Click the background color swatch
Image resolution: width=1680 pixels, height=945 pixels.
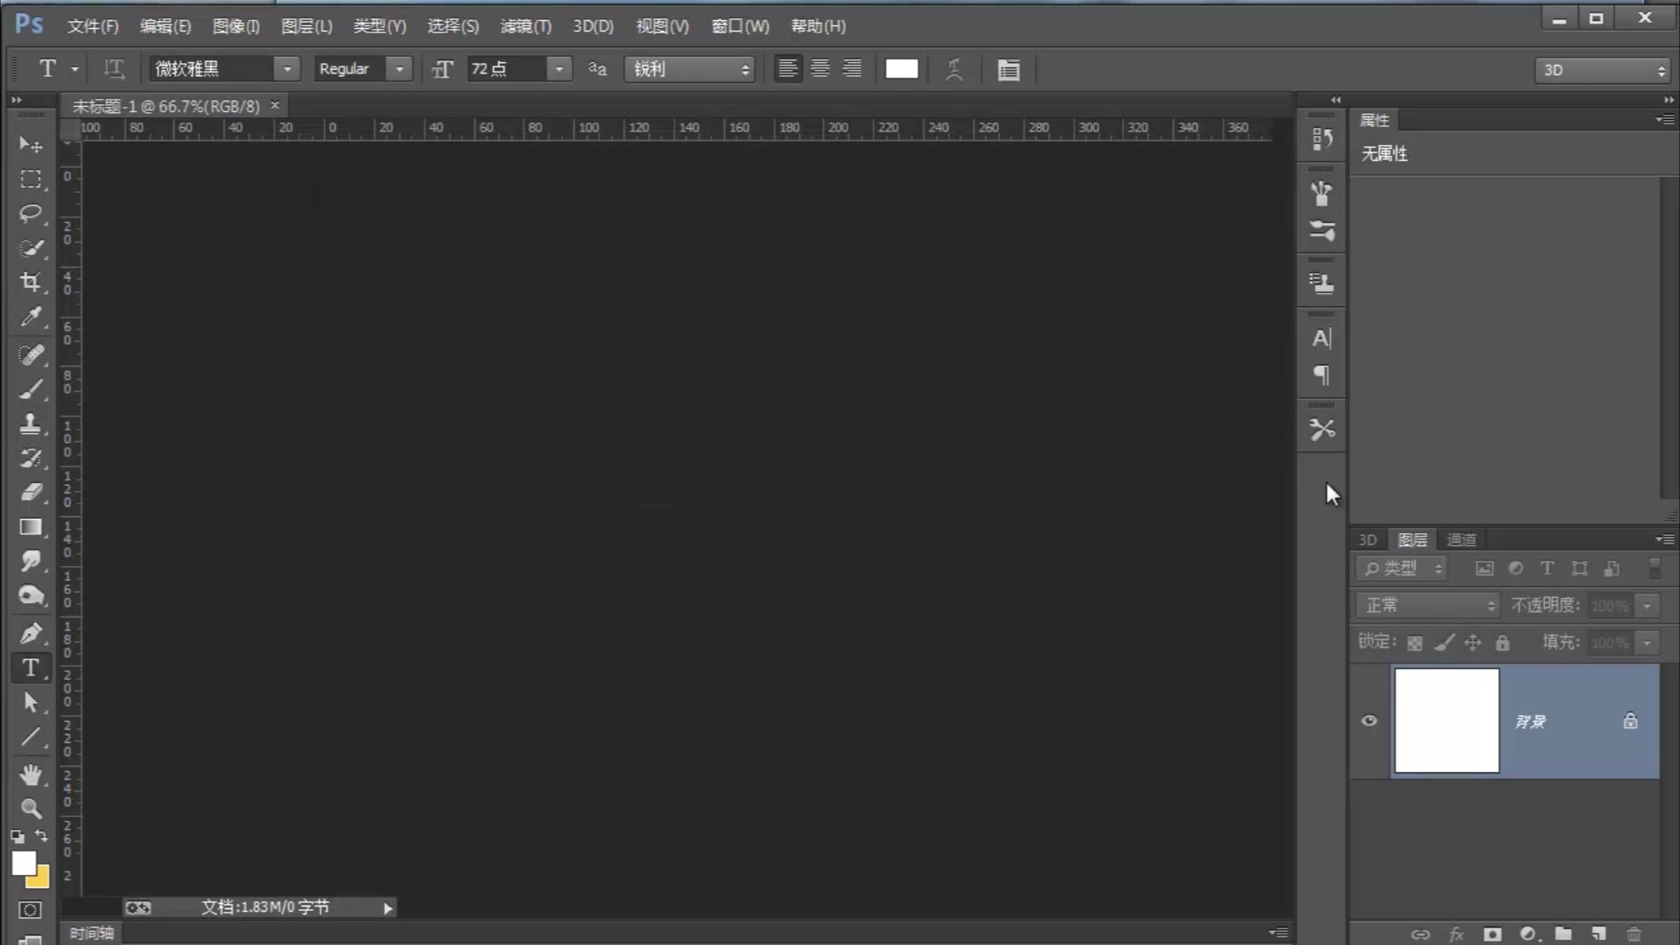(40, 878)
